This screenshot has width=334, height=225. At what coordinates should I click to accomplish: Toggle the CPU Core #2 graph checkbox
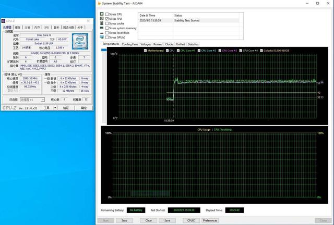tap(199, 51)
